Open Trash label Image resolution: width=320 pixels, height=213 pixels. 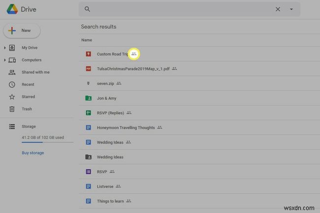(27, 109)
